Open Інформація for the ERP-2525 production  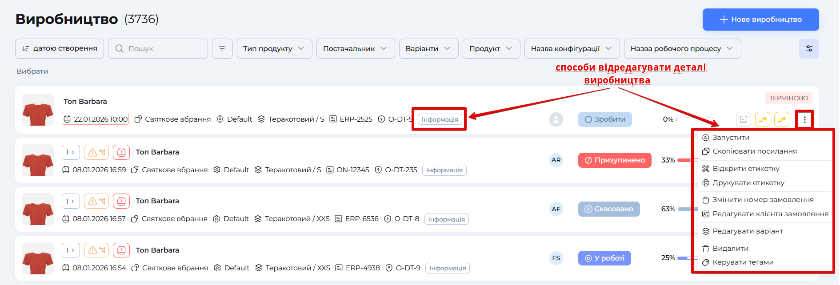(440, 119)
